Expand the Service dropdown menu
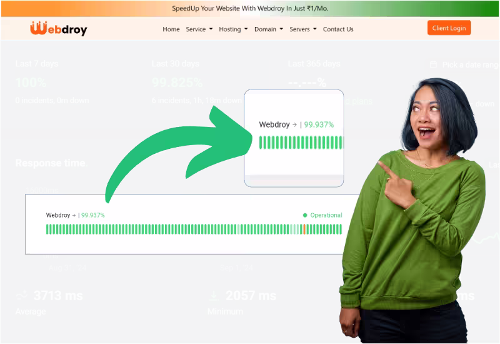The height and width of the screenshot is (344, 500). click(x=199, y=29)
